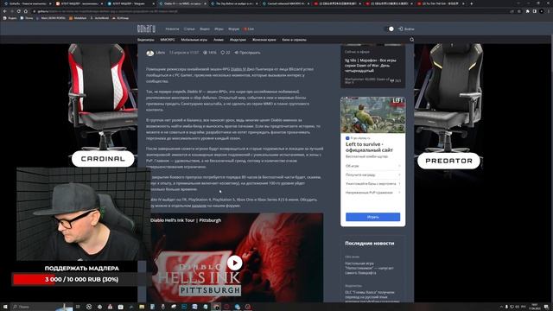553x311 pixels.
Task: Show hidden system tray icons
Action: (x=501, y=307)
